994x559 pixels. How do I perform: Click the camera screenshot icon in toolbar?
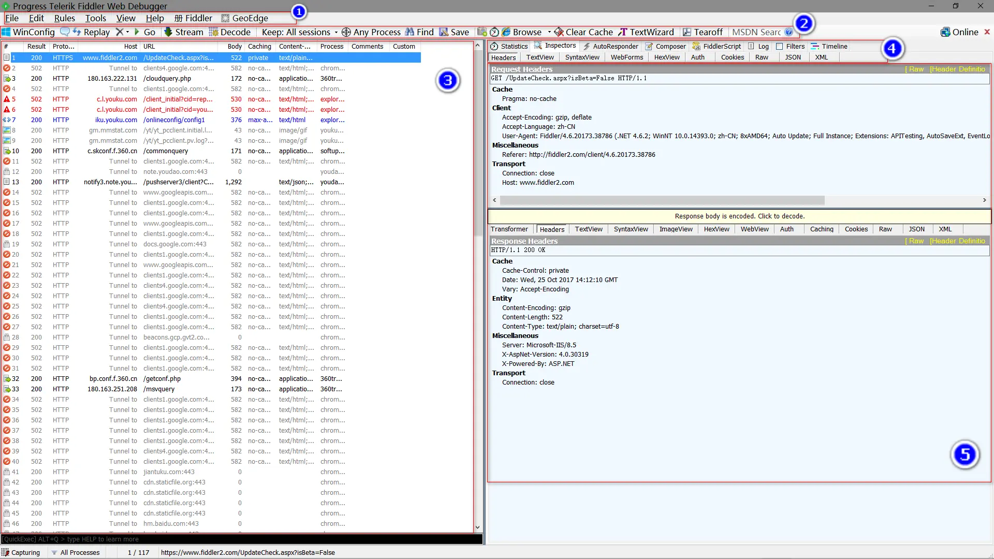coord(482,32)
